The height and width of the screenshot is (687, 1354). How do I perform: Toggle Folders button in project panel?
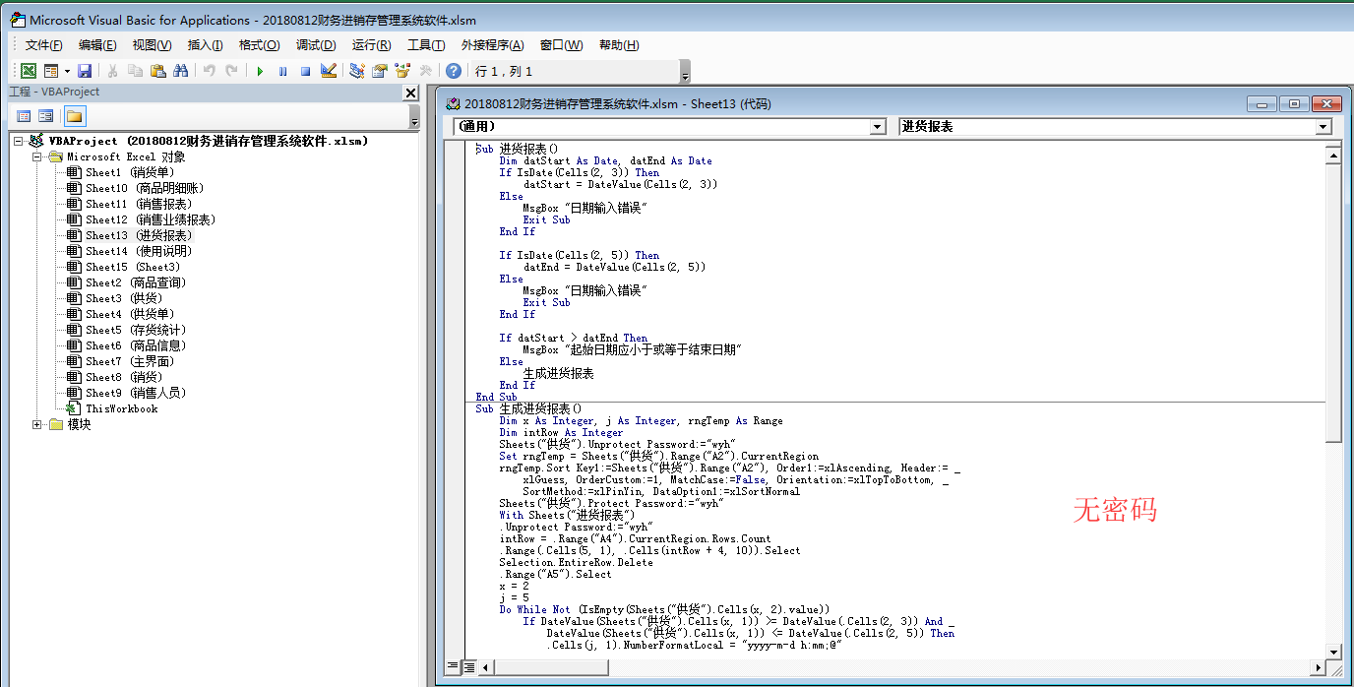tap(75, 116)
